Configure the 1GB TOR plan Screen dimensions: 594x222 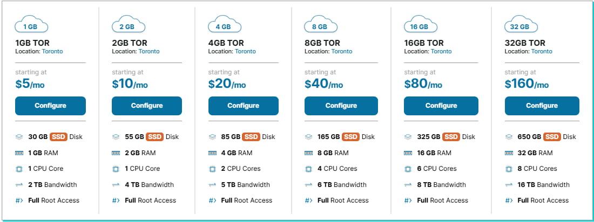pyautogui.click(x=50, y=106)
